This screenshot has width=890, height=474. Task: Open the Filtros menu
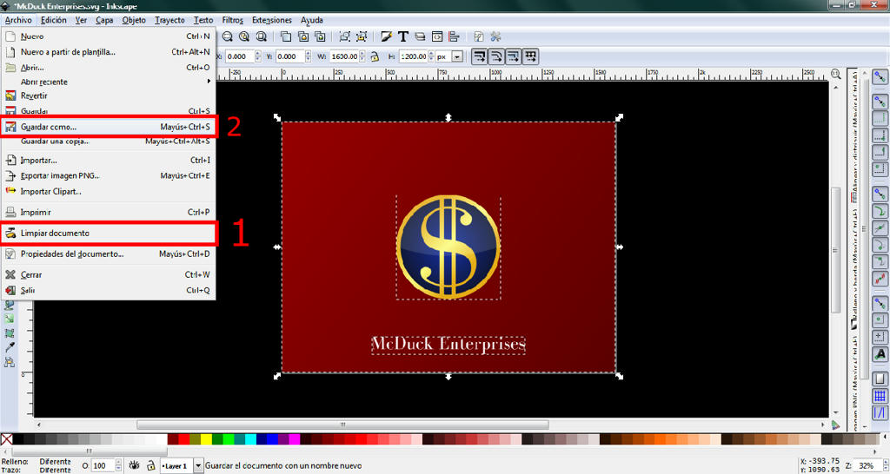(x=233, y=20)
